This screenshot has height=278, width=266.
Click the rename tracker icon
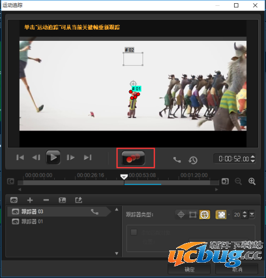click(62, 200)
